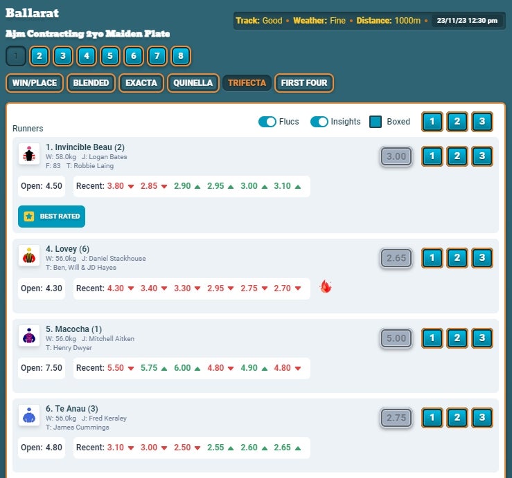This screenshot has width=512, height=478.
Task: Switch to the Quinella tab
Action: (193, 83)
